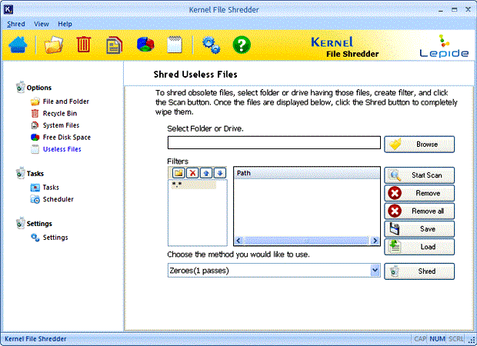Click the Kernel app icon in title bar
The image size is (477, 346).
8,9
